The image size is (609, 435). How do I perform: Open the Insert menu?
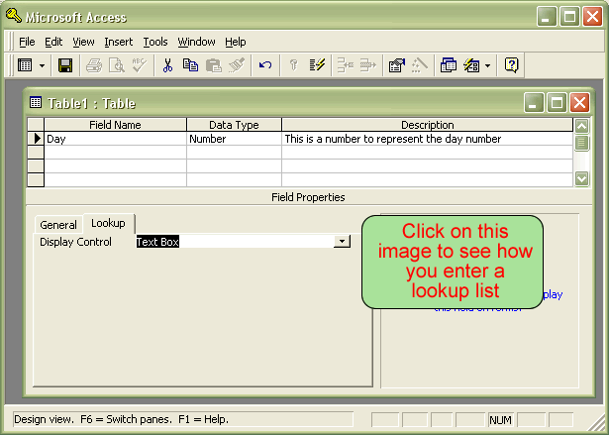119,42
